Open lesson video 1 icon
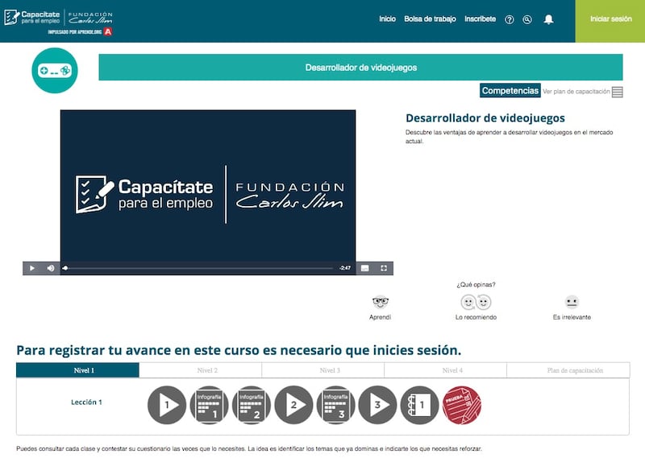This screenshot has width=645, height=458. pyautogui.click(x=167, y=405)
